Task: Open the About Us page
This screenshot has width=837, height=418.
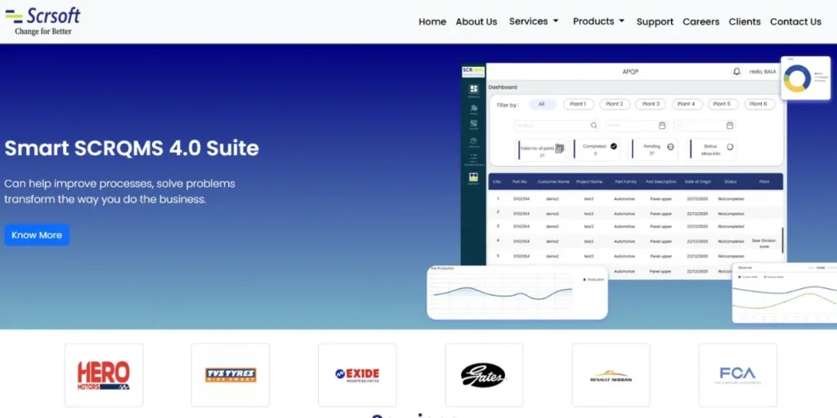Action: [x=477, y=22]
